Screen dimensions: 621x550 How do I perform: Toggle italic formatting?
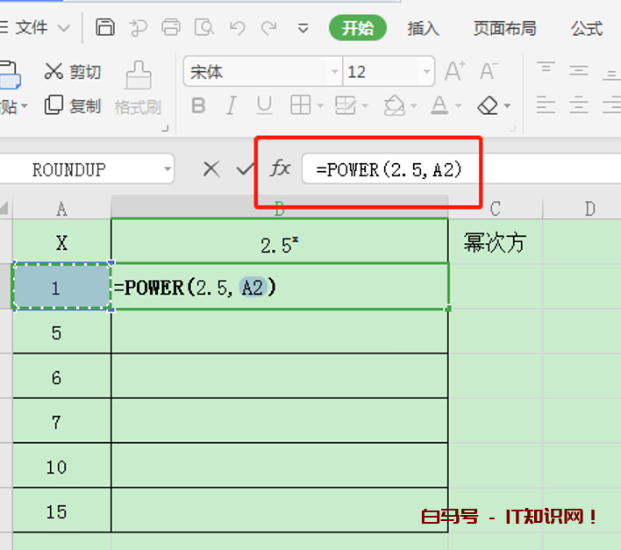[x=231, y=106]
